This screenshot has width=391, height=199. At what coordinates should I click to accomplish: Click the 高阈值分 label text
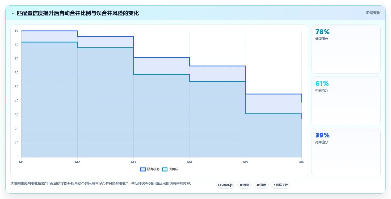(x=322, y=142)
